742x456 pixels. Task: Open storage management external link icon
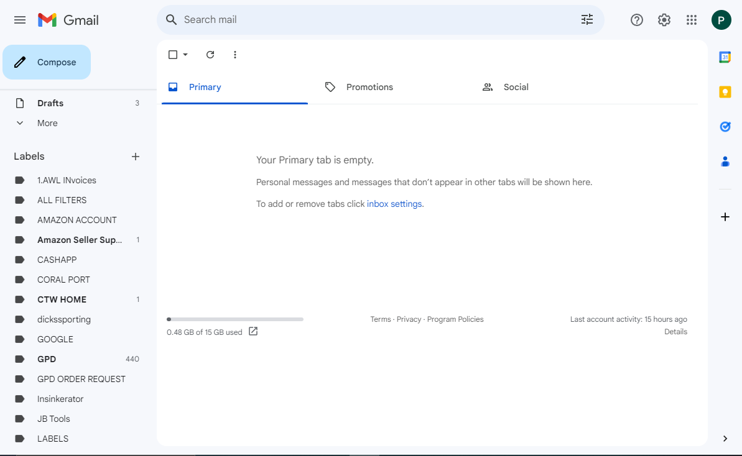pyautogui.click(x=253, y=331)
